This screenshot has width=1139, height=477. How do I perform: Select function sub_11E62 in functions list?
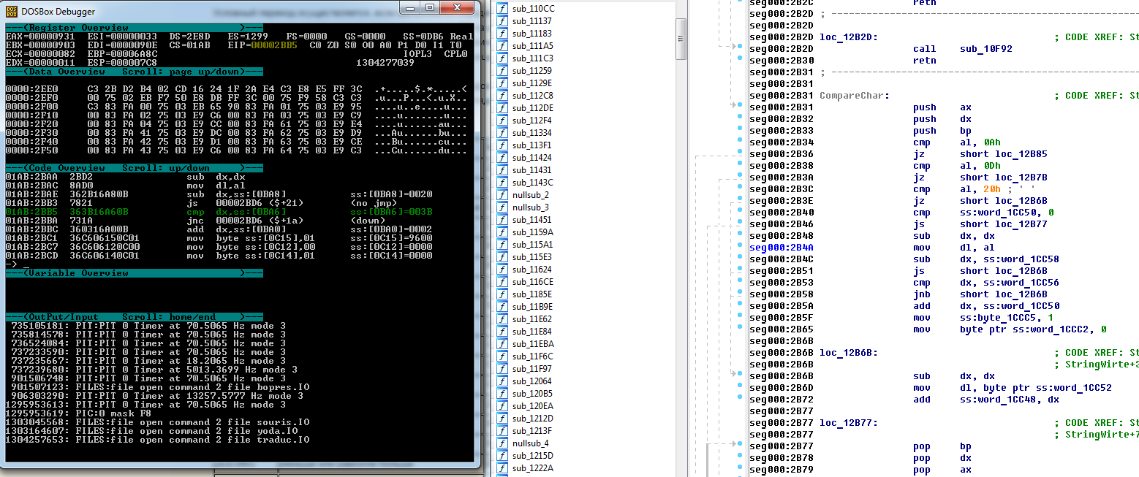531,318
